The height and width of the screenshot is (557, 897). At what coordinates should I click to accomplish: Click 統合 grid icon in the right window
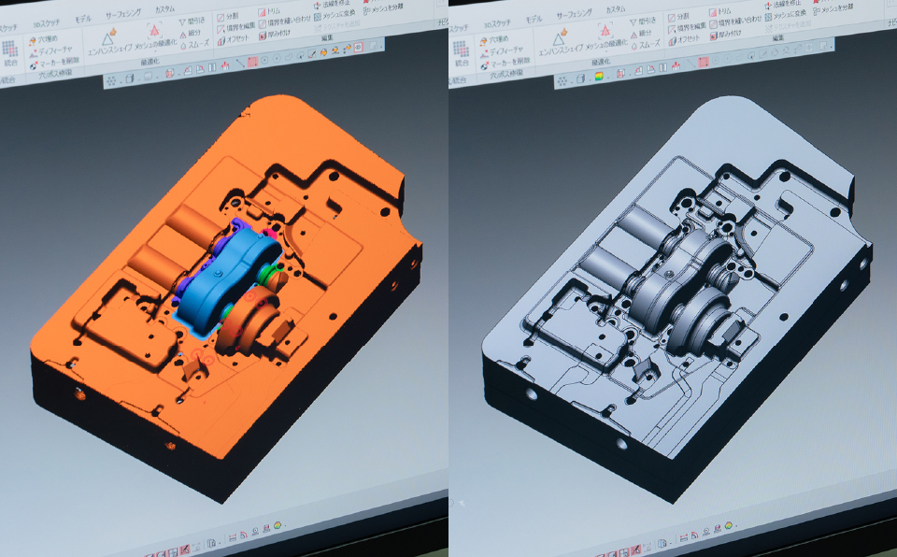point(461,48)
